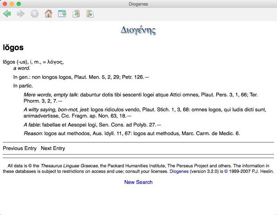
Task: Click the Diogenes window title bar
Action: (138, 4)
